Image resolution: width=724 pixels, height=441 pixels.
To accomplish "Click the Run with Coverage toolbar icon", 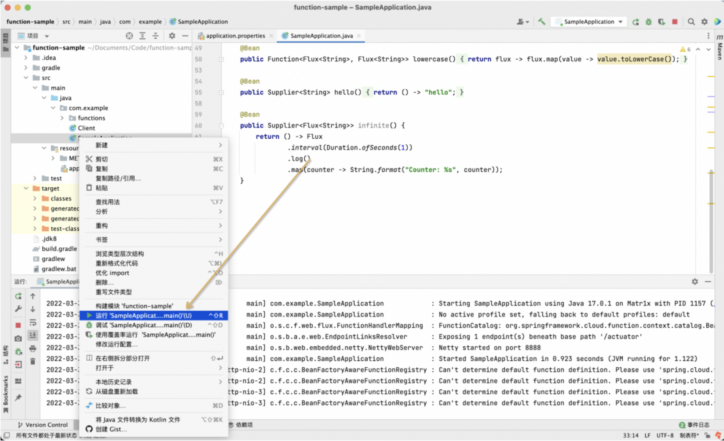I will [x=662, y=22].
